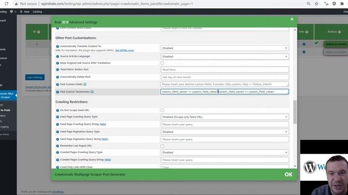The width and height of the screenshot is (348, 195).
Task: Open the comments bubble in WP admin bar
Action: pyautogui.click(x=11, y=11)
